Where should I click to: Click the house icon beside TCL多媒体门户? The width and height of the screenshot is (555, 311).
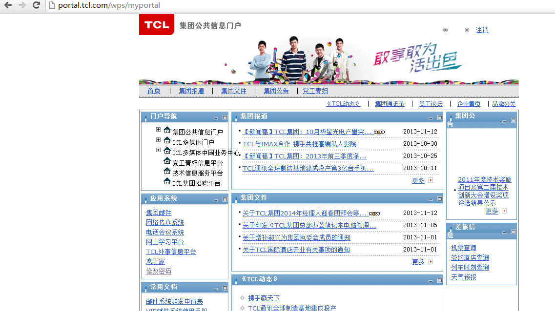(x=167, y=140)
